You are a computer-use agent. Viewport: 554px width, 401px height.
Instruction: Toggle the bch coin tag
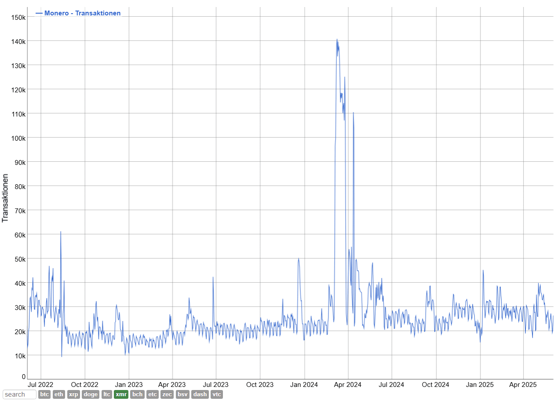click(138, 394)
